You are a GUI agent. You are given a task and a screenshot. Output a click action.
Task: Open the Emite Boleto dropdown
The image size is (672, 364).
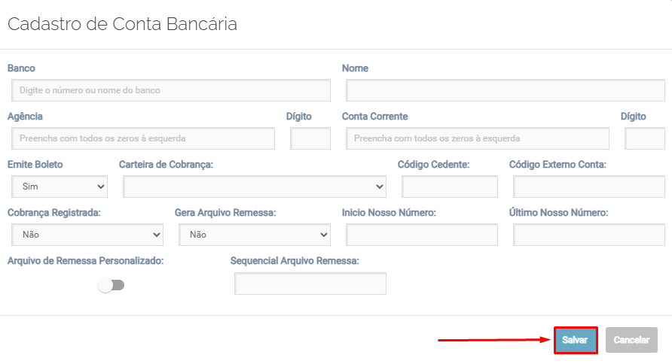coord(60,187)
